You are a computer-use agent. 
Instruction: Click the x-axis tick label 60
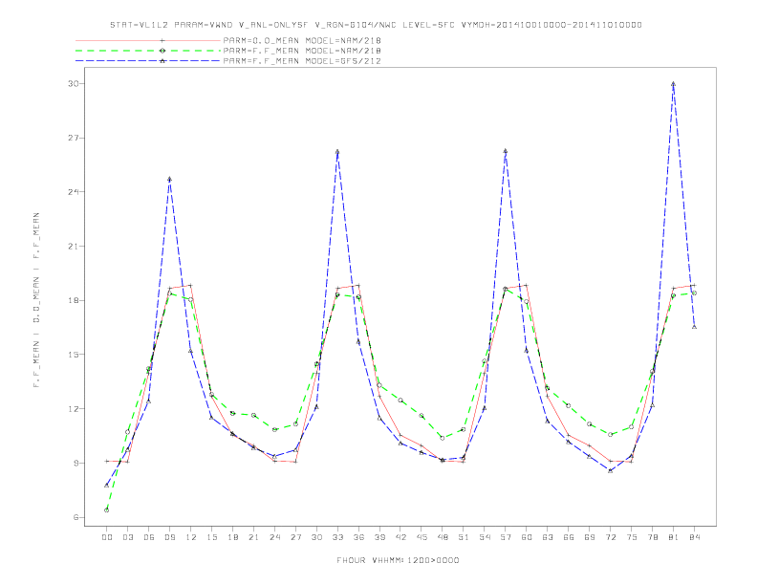coord(527,537)
